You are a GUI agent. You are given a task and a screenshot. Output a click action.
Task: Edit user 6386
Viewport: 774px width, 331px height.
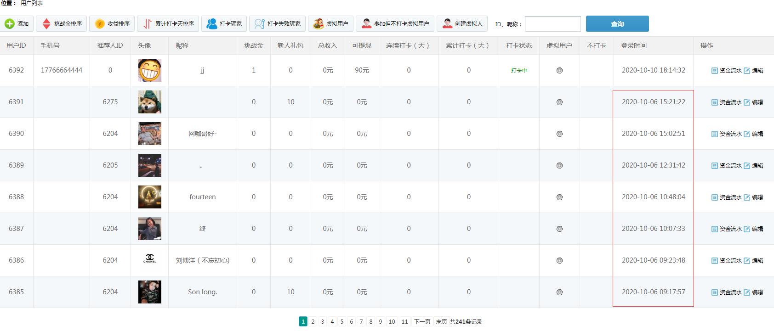[754, 261]
